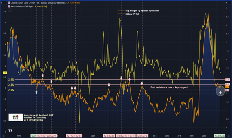
Task: Click the TwT Learning logo thumbnail
Action: tap(16, 117)
